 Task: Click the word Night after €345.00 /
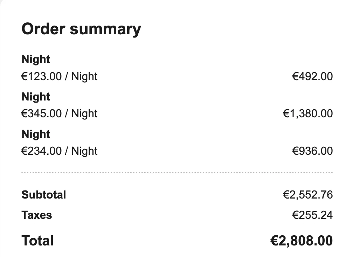[x=84, y=114]
